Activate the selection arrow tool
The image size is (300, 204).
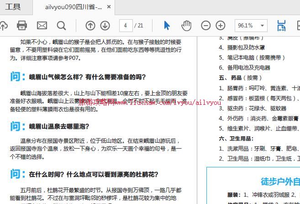coord(167,26)
